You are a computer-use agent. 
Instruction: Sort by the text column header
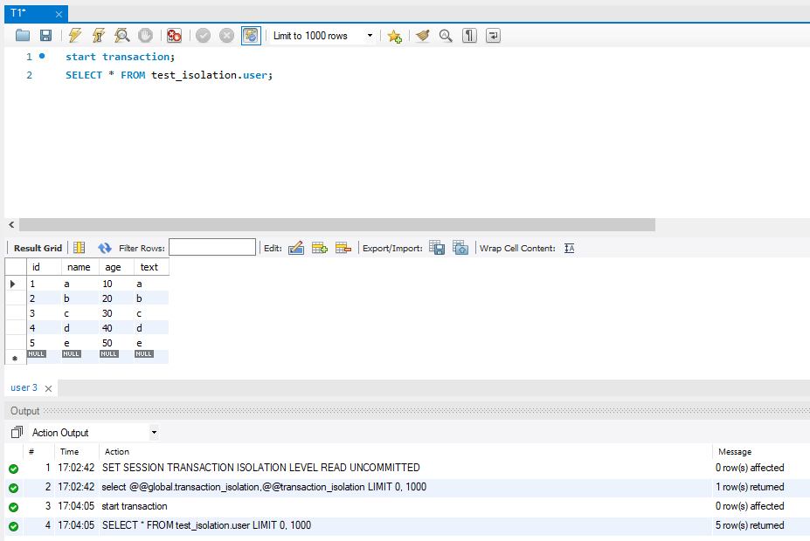[x=151, y=267]
